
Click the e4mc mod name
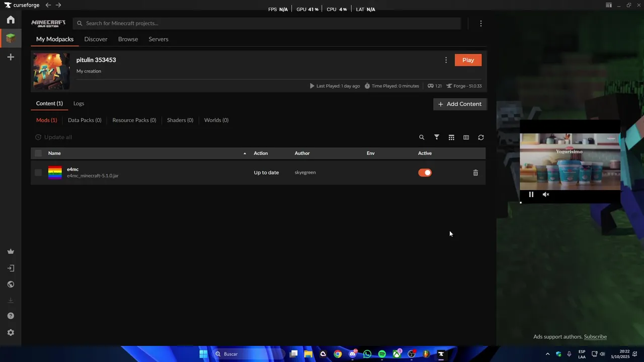[x=72, y=169]
